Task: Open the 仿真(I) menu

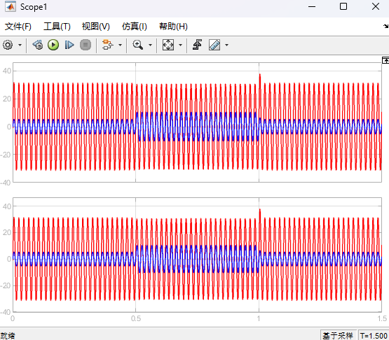Action: pyautogui.click(x=134, y=27)
